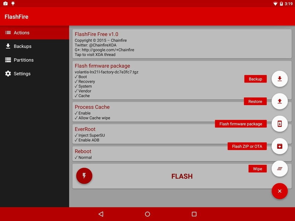Open the Actions menu item
This screenshot has height=221, width=295.
click(x=34, y=33)
